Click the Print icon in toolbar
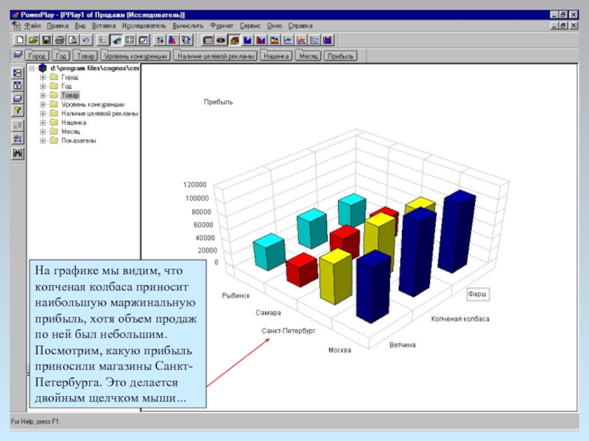 [59, 40]
